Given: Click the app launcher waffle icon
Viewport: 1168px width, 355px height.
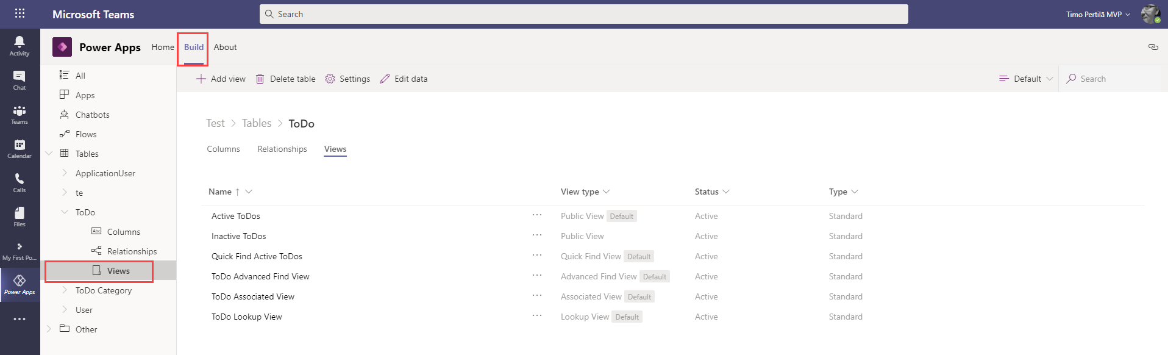Looking at the screenshot, I should pyautogui.click(x=20, y=13).
